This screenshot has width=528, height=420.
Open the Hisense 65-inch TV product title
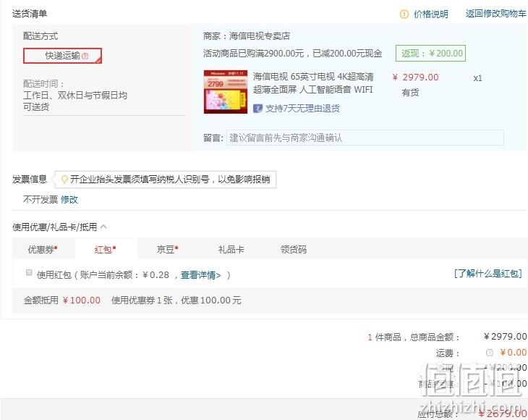[x=313, y=83]
